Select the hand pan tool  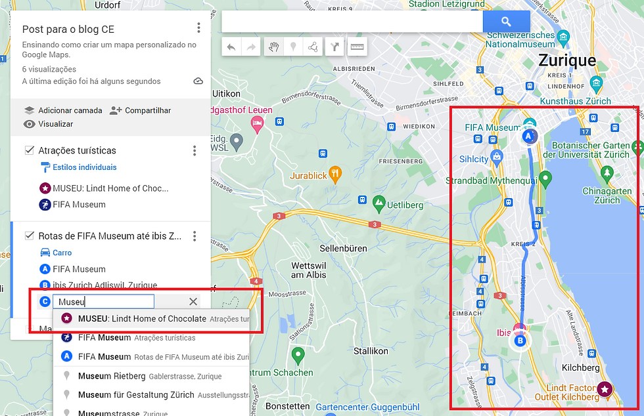tap(273, 47)
